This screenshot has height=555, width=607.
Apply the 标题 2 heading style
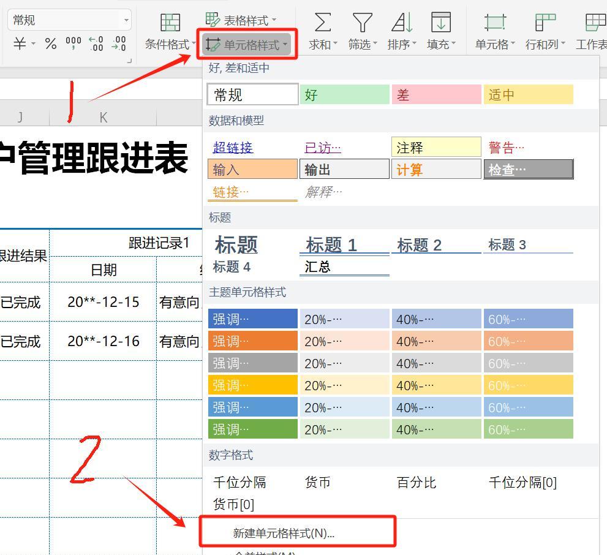[x=436, y=244]
